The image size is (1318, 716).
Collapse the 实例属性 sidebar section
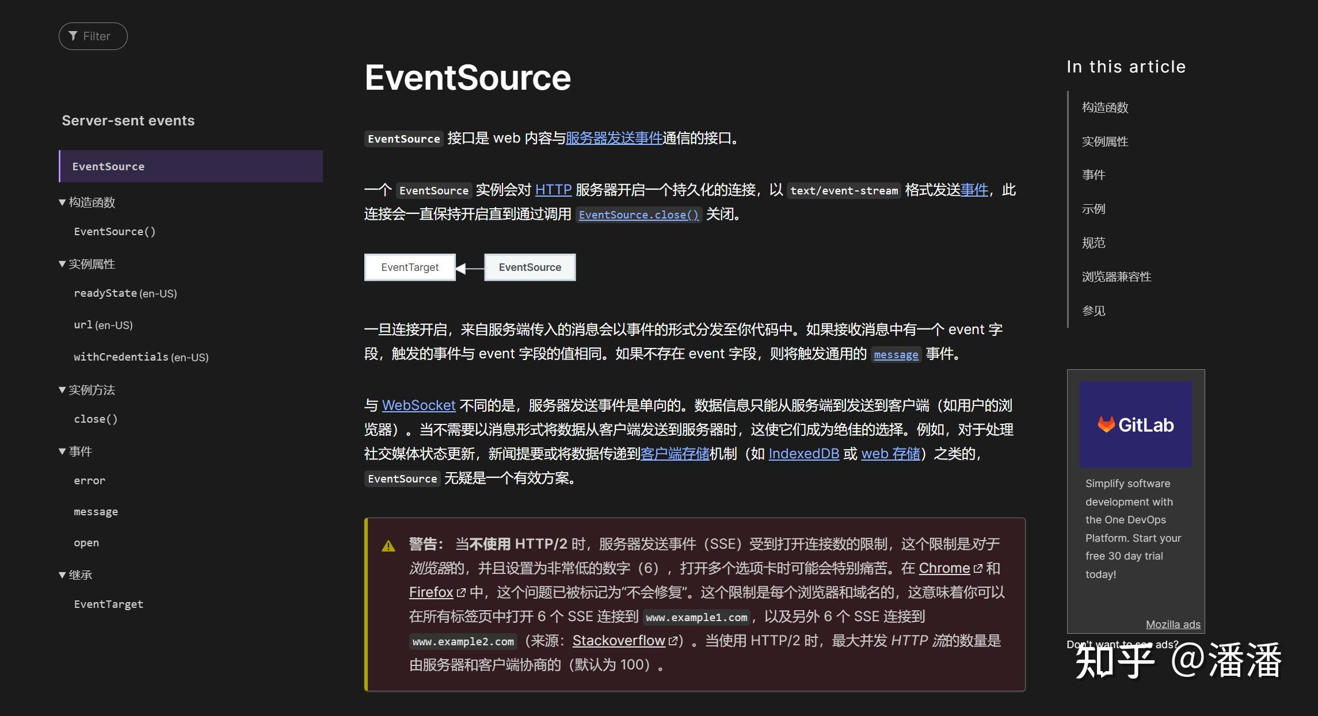pyautogui.click(x=62, y=264)
